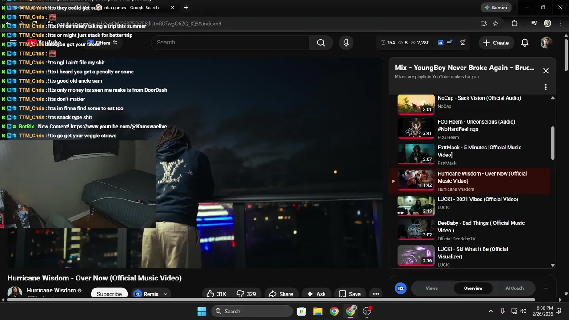Open more actions ellipsis below video
This screenshot has width=569, height=320.
376,294
